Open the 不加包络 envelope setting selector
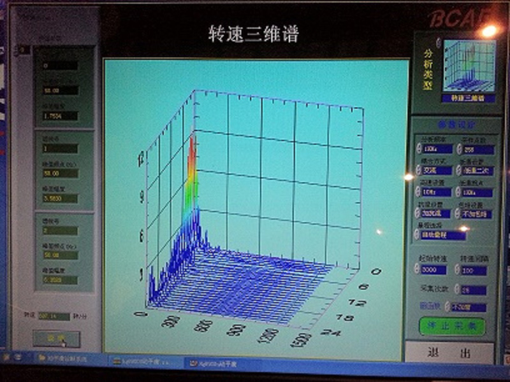 477,214
